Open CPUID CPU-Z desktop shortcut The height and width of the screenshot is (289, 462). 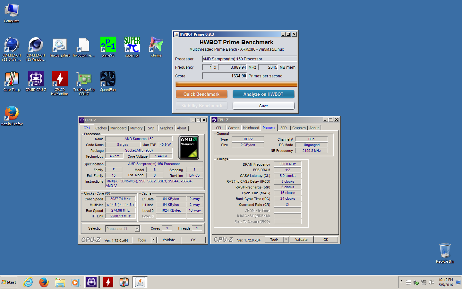[x=36, y=82]
